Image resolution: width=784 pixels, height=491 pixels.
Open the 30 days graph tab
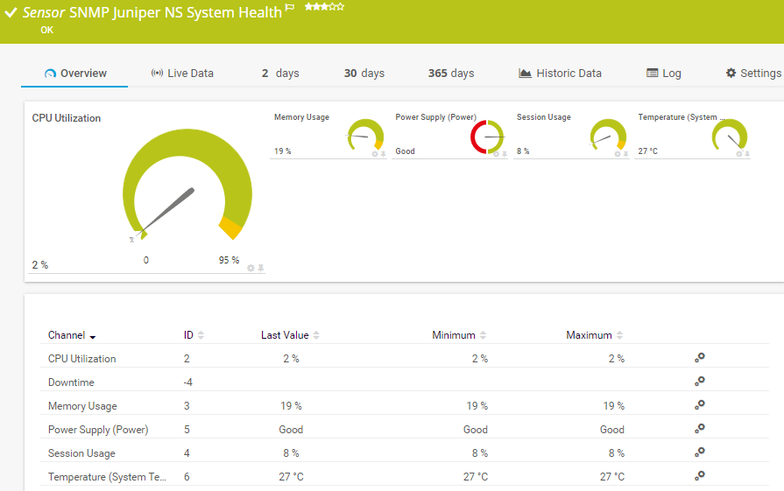364,74
